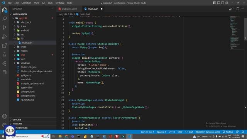Close main.dart tab via unsaved dot
Screen dimensions: 247x139
[102, 9]
